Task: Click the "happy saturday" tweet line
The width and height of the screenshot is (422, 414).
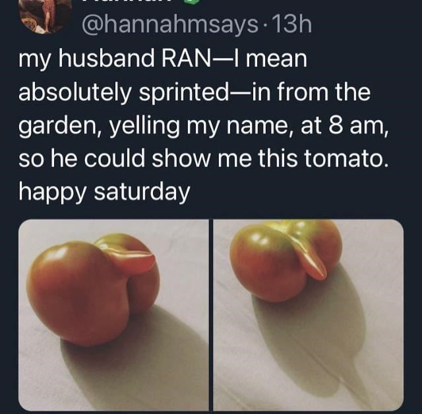Action: (x=104, y=192)
